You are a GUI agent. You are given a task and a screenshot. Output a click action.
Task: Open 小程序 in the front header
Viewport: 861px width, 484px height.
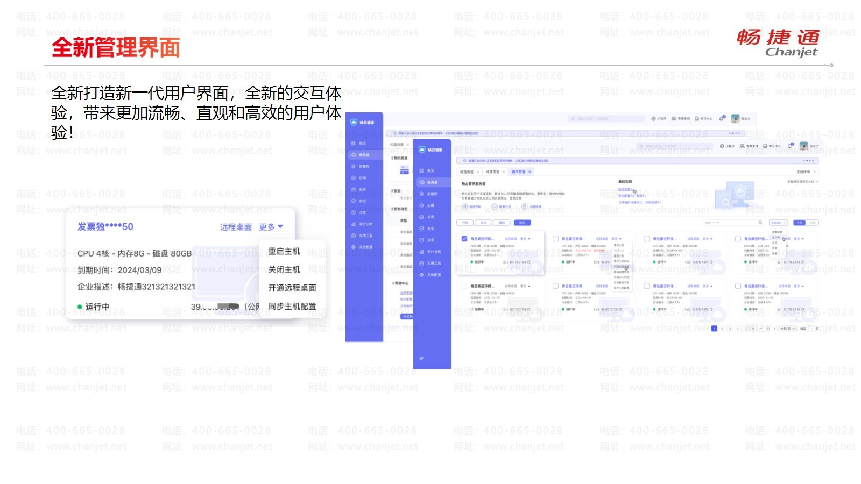tap(727, 146)
